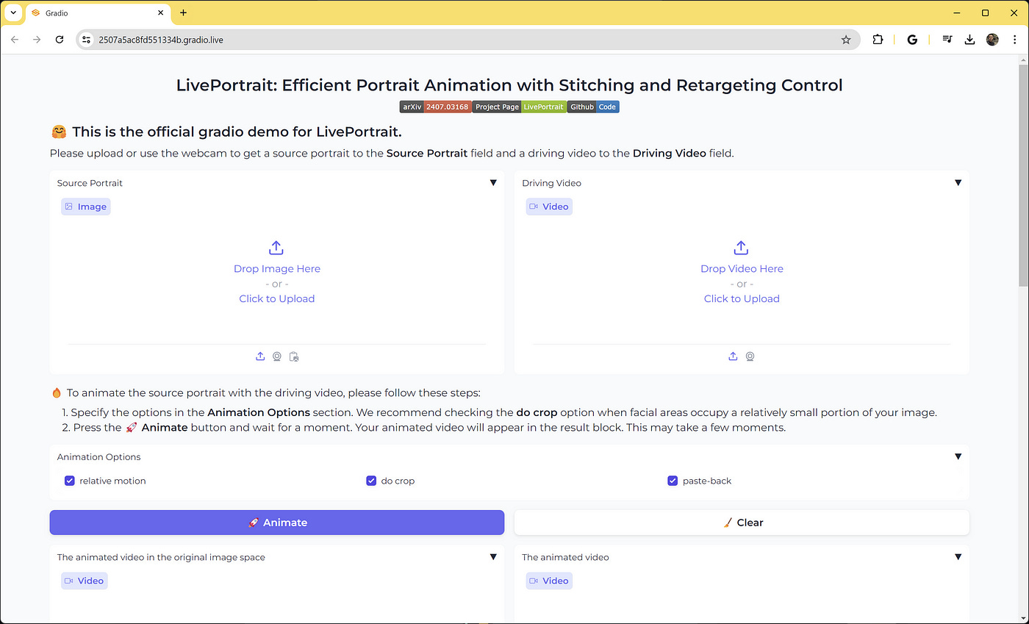Bookmark the page with the star icon

tap(846, 40)
